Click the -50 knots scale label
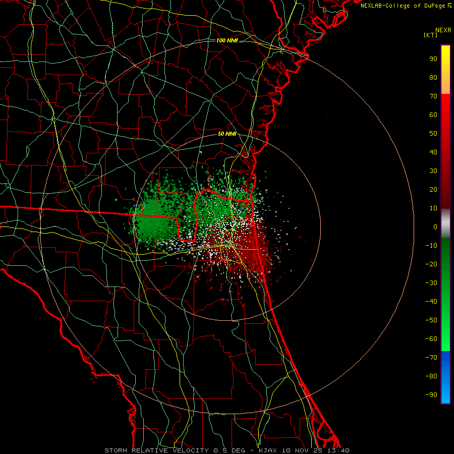This screenshot has height=454, width=454. pos(431,320)
